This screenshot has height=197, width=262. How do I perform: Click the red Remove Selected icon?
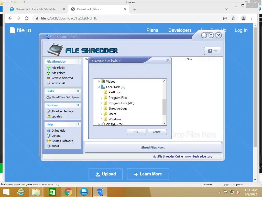coord(48,78)
